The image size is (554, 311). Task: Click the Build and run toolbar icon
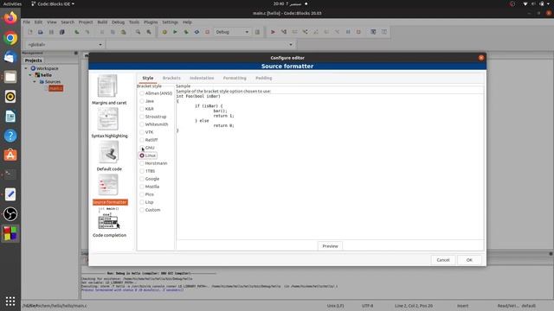click(x=186, y=32)
